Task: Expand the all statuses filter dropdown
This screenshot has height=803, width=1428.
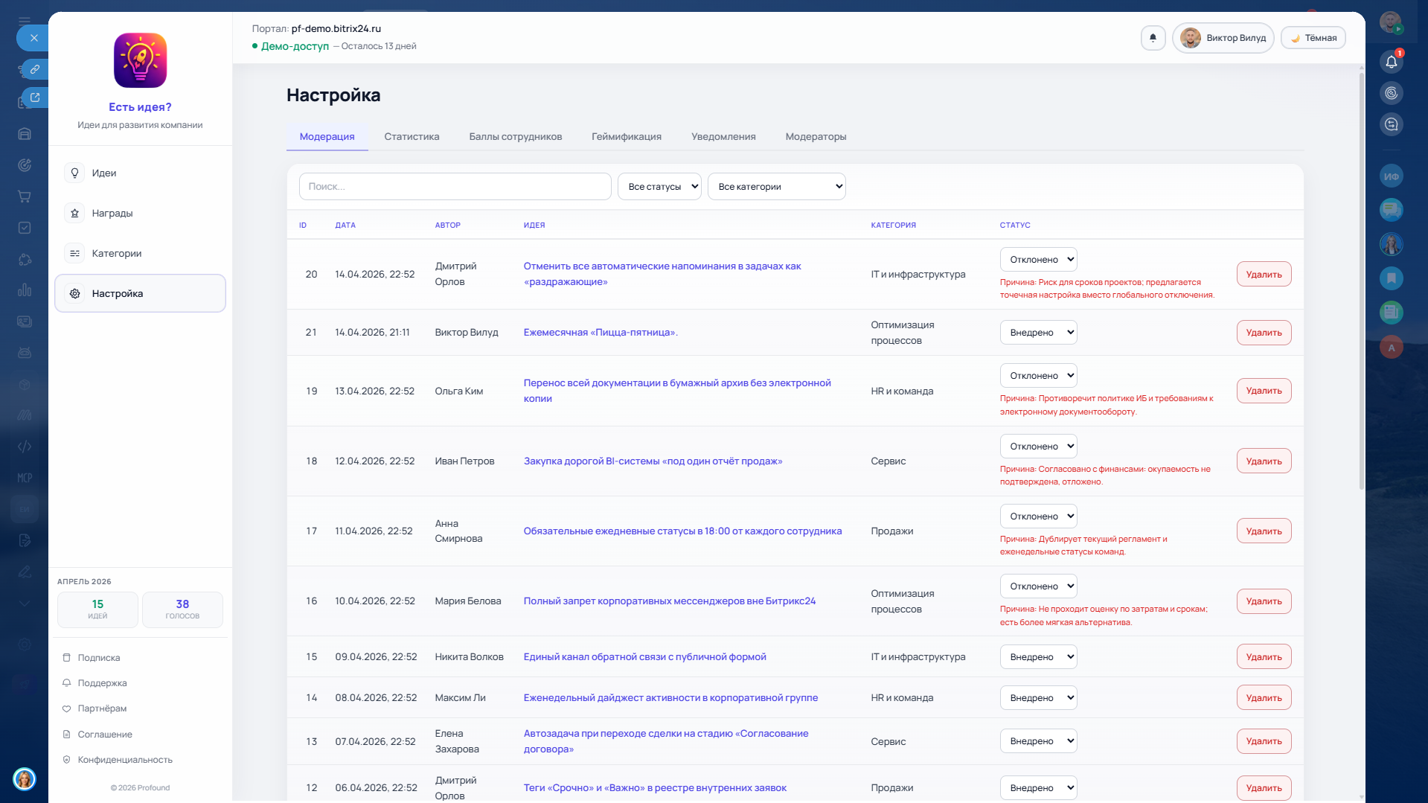Action: tap(659, 187)
